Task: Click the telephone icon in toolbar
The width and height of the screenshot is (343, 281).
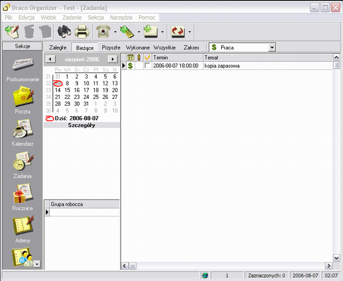Action: click(103, 32)
